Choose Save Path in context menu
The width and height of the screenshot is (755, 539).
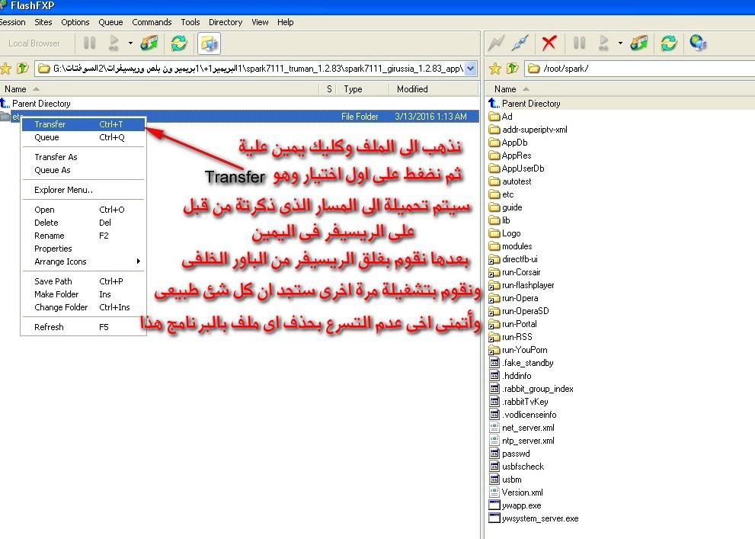[83, 281]
